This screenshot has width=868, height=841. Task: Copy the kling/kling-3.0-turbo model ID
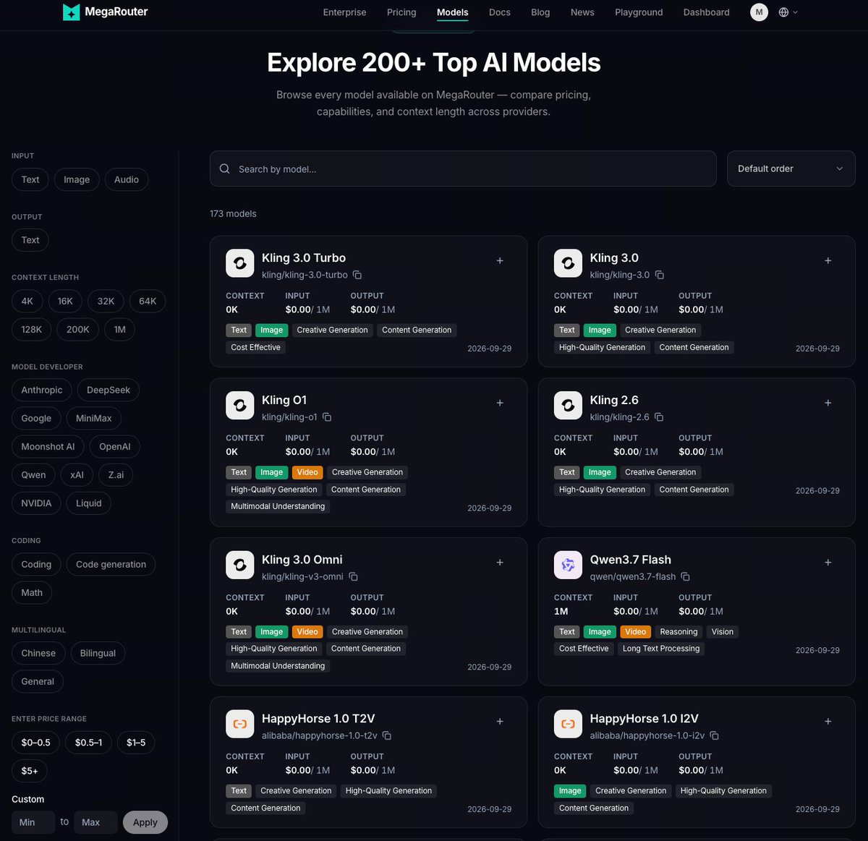tap(357, 275)
